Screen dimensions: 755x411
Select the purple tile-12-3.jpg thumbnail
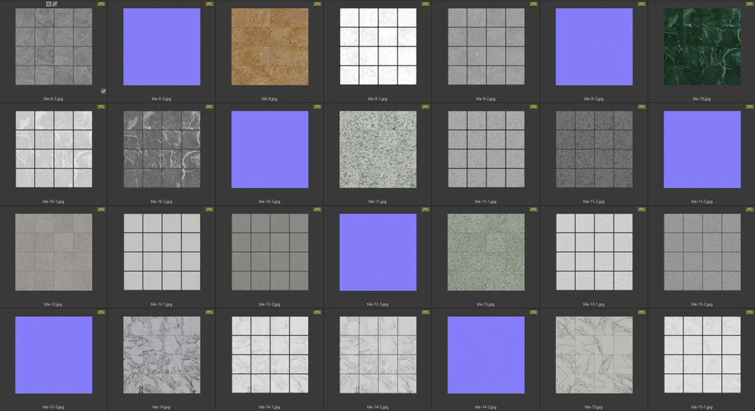click(377, 252)
